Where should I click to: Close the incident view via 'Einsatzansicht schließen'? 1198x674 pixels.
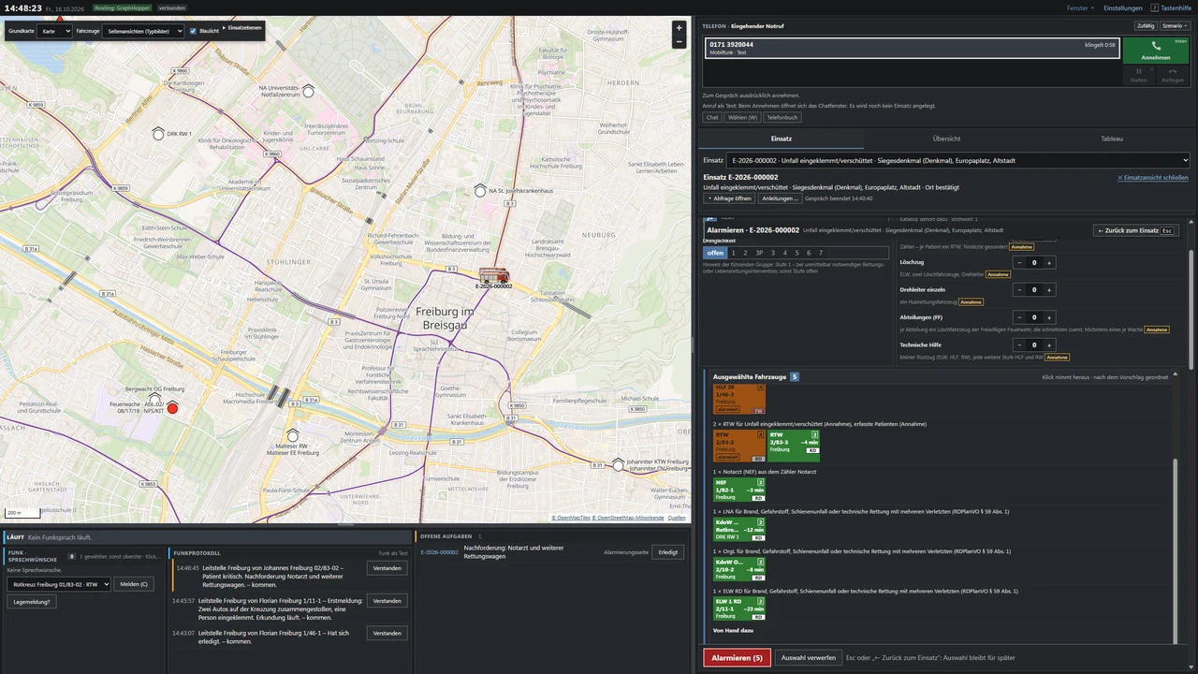pyautogui.click(x=1152, y=178)
